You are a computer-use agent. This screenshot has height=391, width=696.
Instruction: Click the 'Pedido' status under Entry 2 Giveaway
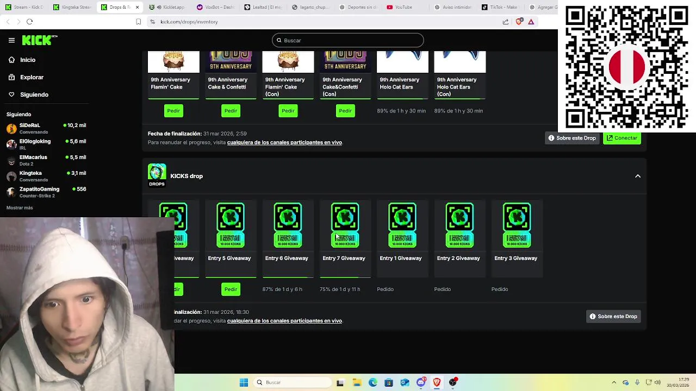[443, 289]
